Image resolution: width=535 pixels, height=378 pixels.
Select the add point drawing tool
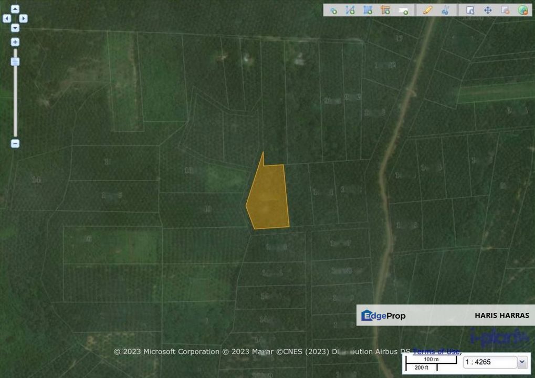tap(333, 10)
